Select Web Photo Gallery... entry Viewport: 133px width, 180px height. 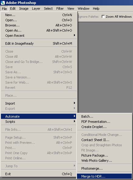coord(104,161)
